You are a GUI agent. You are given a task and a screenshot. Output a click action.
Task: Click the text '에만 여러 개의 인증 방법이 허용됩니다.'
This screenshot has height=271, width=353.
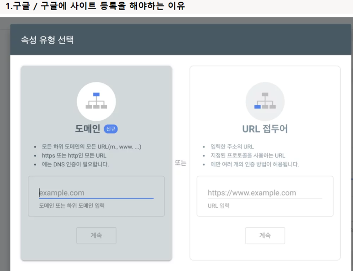[x=255, y=164]
